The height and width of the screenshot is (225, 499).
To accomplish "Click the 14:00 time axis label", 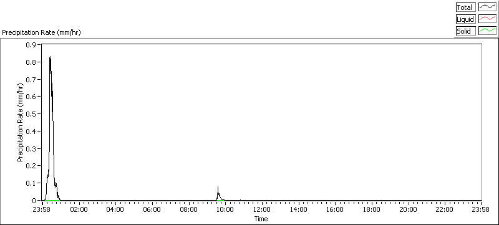I will coord(298,209).
